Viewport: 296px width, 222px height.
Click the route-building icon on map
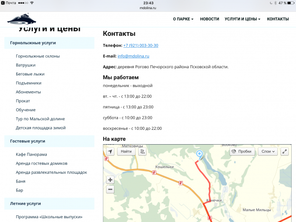tap(142, 151)
